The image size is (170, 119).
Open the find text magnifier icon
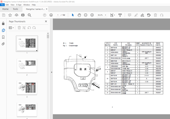point(29,15)
